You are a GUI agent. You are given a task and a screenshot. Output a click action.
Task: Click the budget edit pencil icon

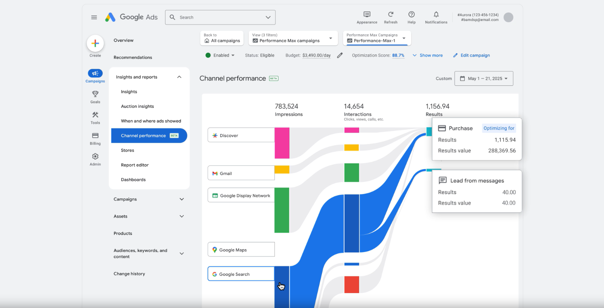[x=340, y=56]
